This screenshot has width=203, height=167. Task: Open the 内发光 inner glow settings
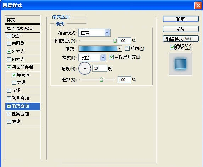[18, 59]
